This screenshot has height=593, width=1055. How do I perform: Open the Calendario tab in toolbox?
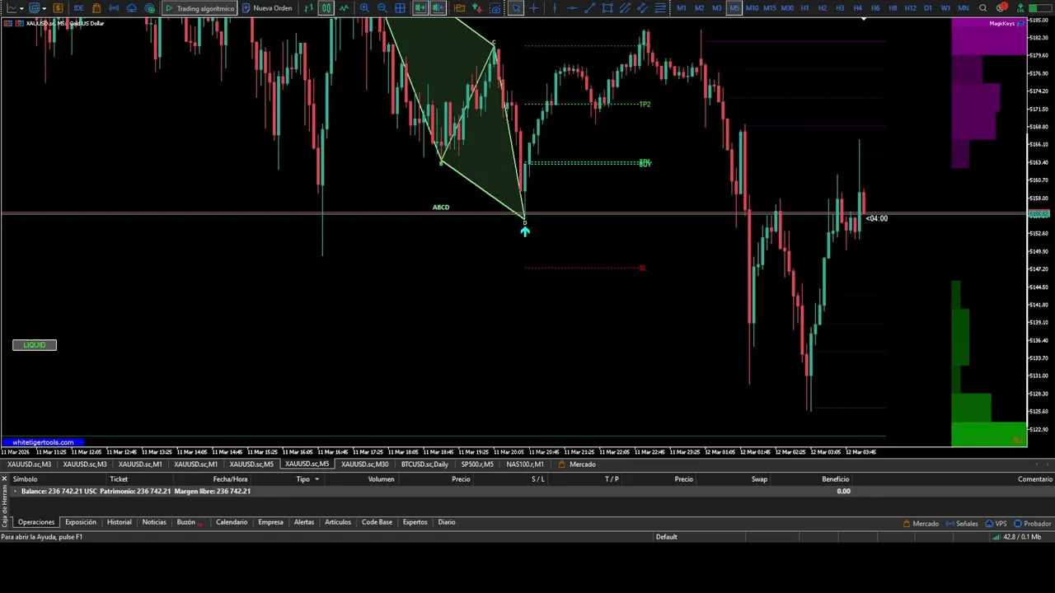point(232,522)
